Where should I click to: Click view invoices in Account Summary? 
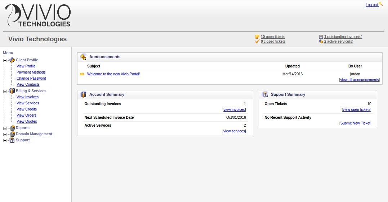234,110
